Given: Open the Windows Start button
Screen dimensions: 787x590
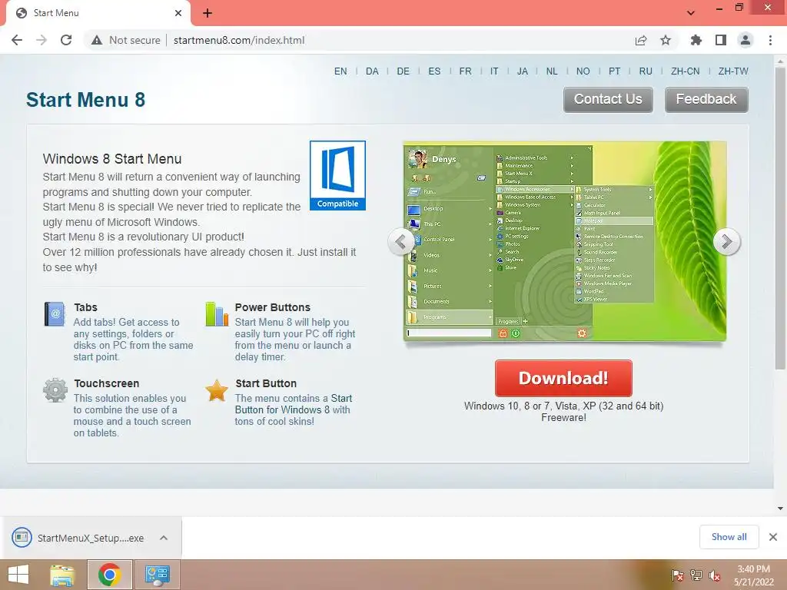Looking at the screenshot, I should (18, 575).
